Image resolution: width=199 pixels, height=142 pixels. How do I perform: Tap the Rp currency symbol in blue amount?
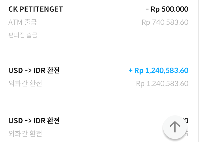pyautogui.click(x=139, y=71)
